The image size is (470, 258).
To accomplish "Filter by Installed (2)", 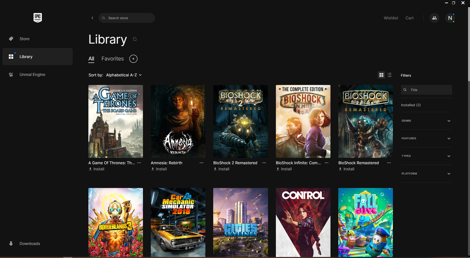I will (x=411, y=105).
